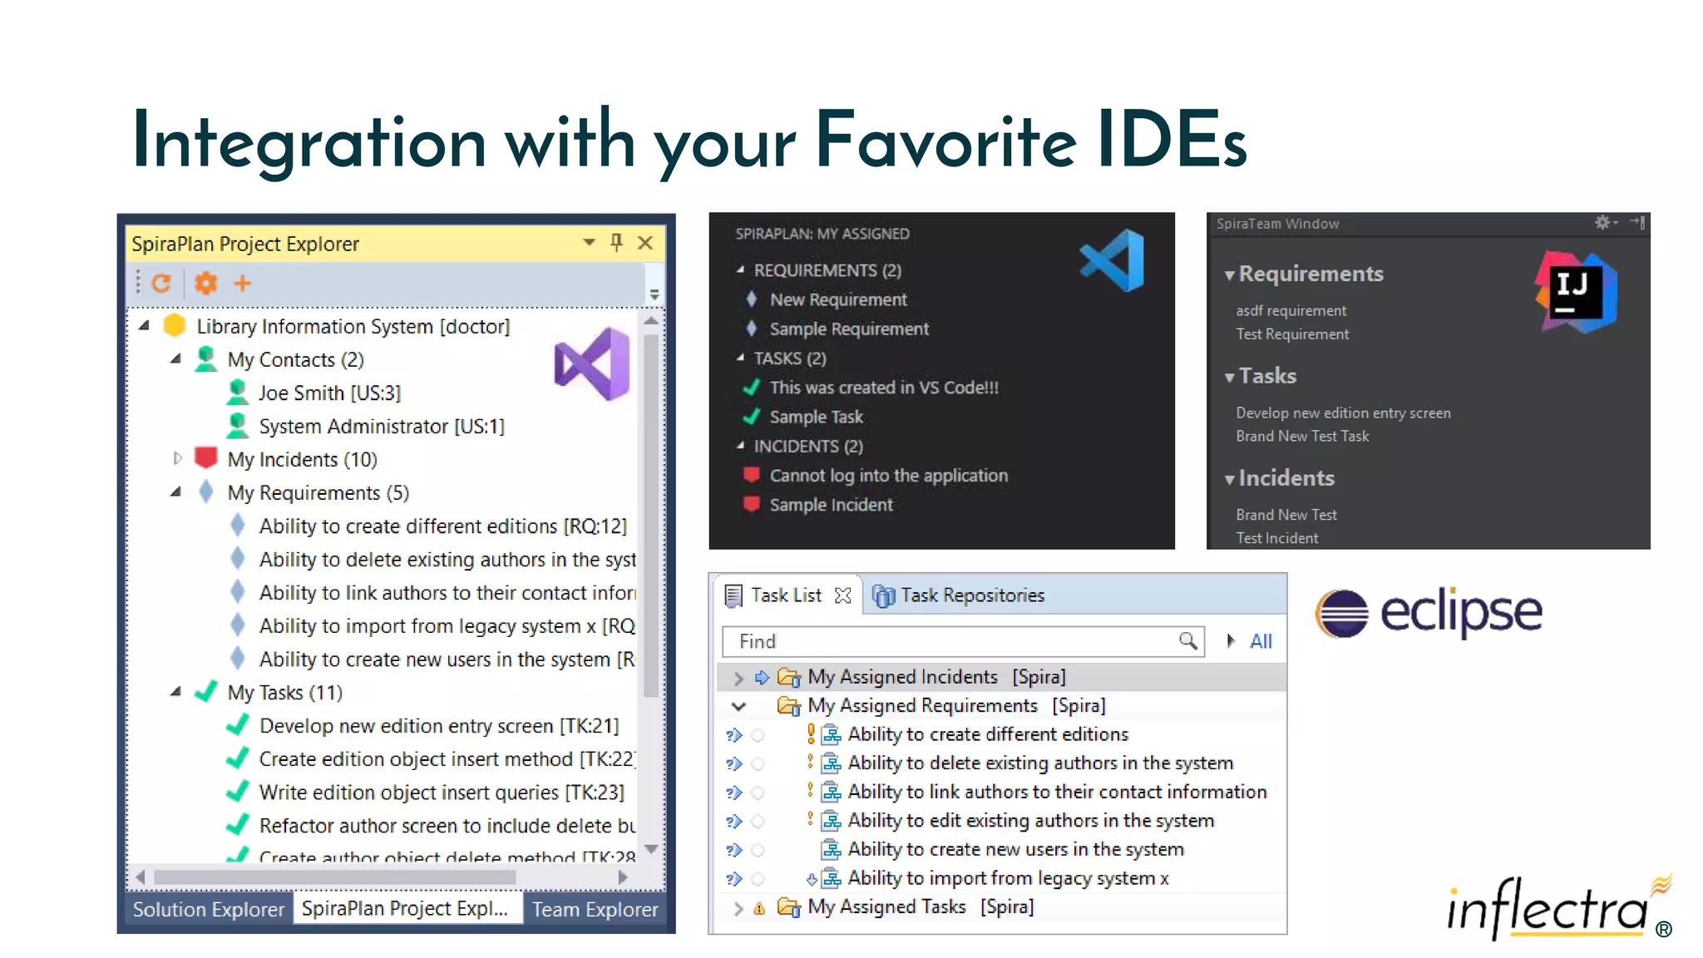
Task: Expand My Assigned Incidents [Spira] folder
Action: 738,678
